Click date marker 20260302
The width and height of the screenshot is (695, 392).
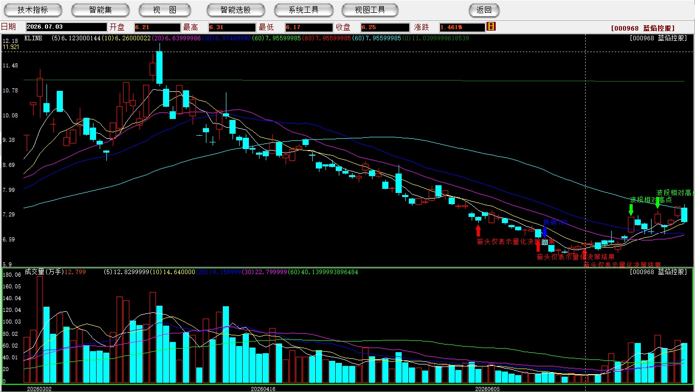39,388
